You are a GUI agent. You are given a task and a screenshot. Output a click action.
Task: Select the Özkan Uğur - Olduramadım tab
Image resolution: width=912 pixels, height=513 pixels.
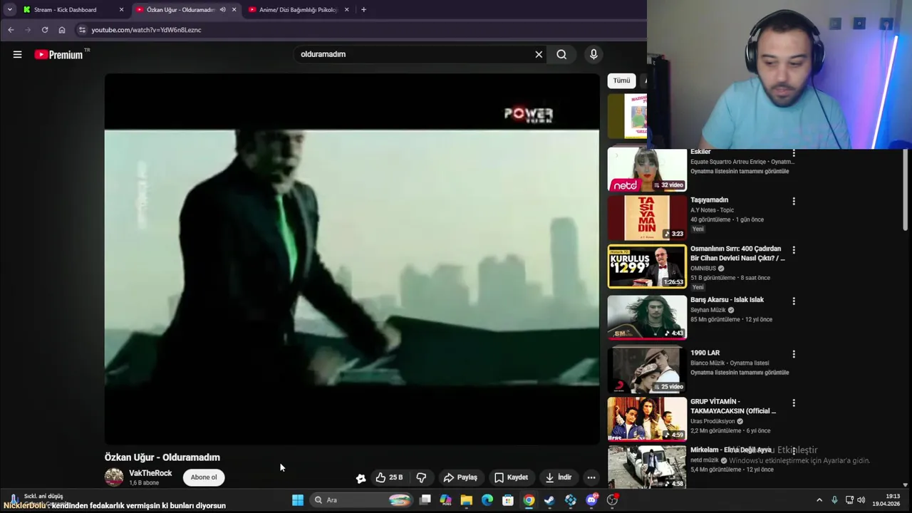pyautogui.click(x=180, y=10)
